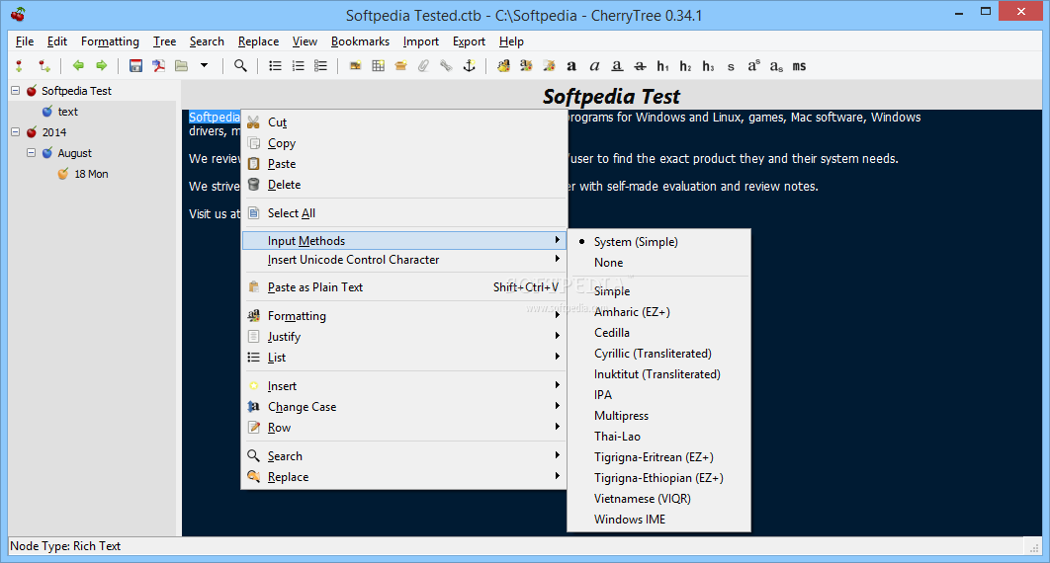Click the strikethrough 'a' toolbar icon
Screen dimensions: 1050x563
pos(640,65)
